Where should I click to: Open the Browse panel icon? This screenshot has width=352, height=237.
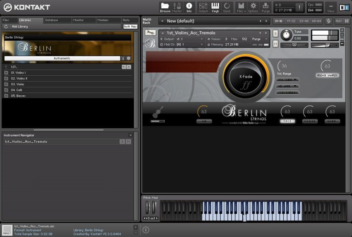[165, 7]
